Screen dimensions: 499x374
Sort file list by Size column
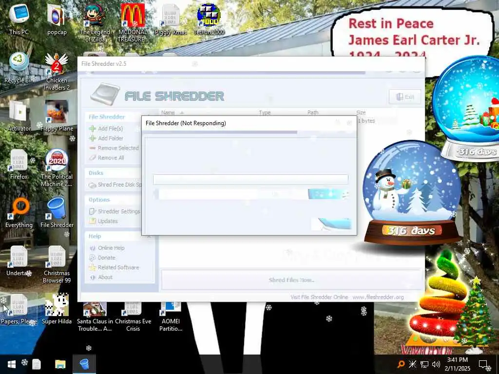coord(361,112)
